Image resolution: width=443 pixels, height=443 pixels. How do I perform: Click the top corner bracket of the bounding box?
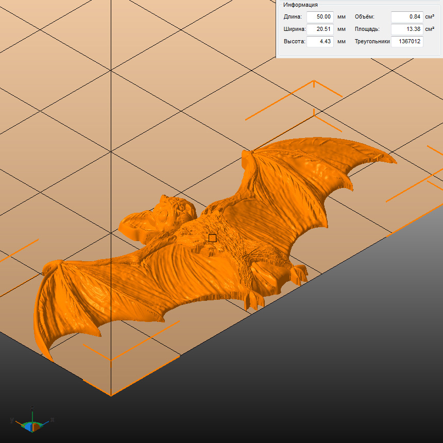pyautogui.click(x=314, y=82)
